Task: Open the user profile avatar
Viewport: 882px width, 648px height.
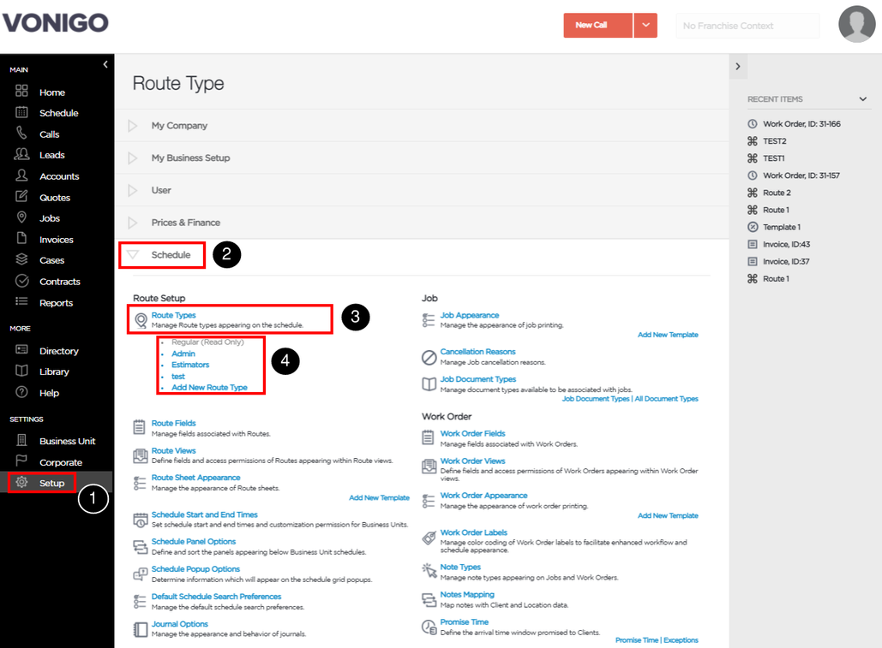Action: [x=856, y=24]
